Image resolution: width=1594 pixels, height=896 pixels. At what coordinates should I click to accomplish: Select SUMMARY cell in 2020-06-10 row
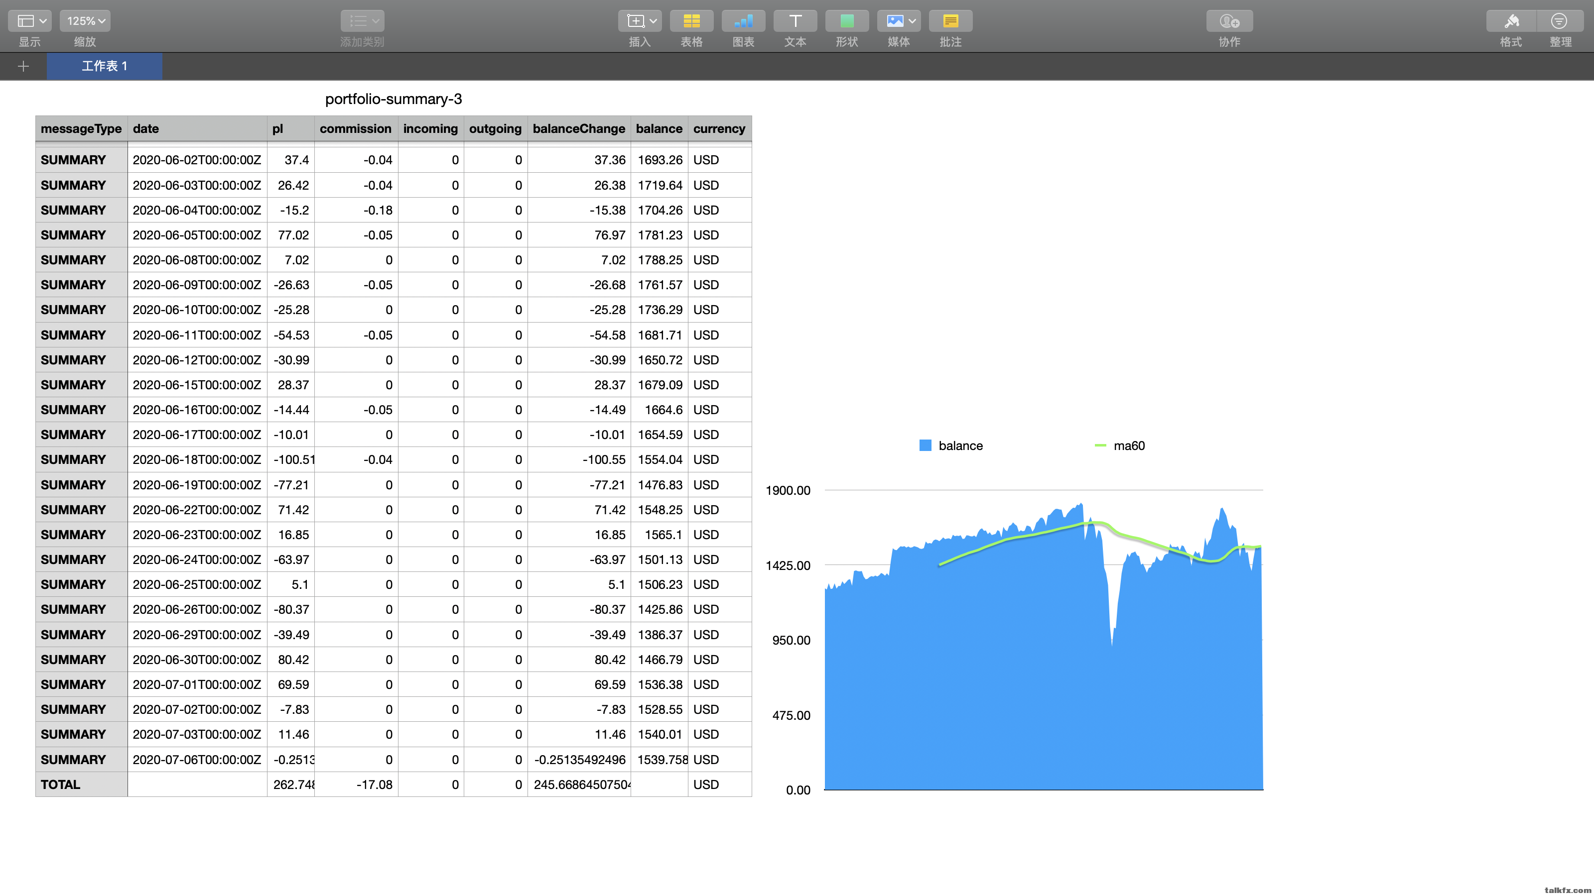coord(81,310)
